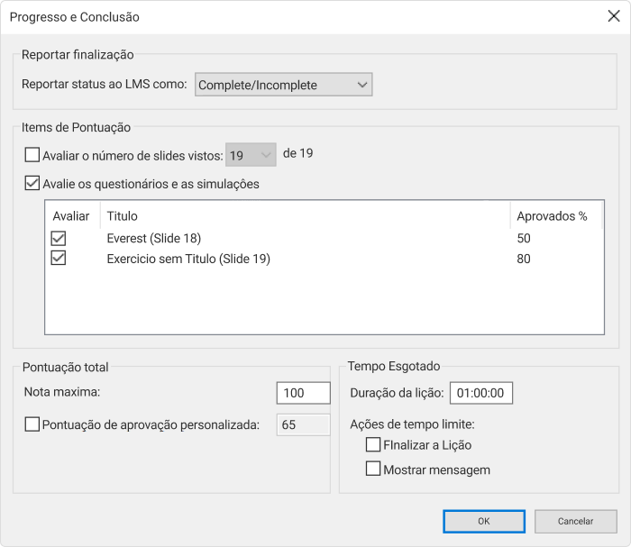Uncheck Avaliar for Everest (Slide 18)
Image resolution: width=631 pixels, height=547 pixels.
[59, 238]
